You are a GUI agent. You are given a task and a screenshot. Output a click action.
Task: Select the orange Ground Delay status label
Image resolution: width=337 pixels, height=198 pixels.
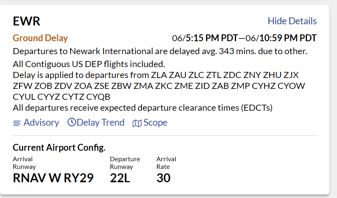click(40, 38)
